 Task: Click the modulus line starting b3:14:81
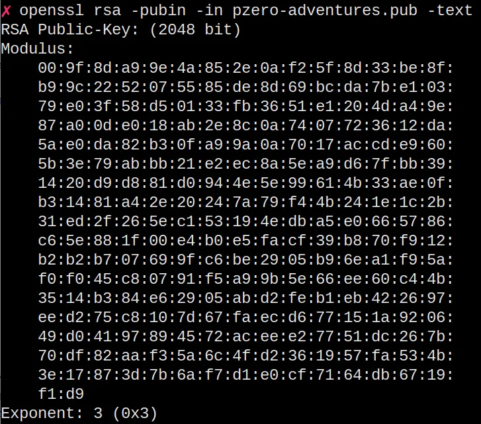point(245,202)
